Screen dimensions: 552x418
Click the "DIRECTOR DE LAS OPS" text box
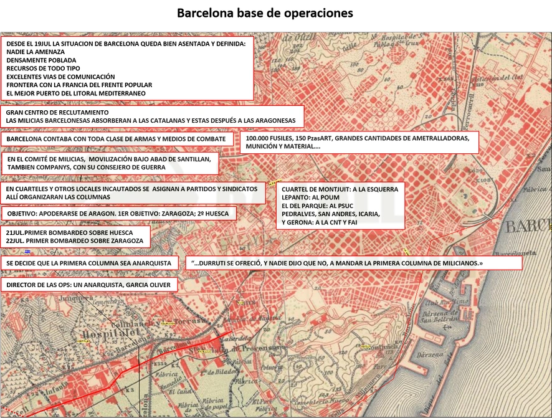[x=89, y=285]
